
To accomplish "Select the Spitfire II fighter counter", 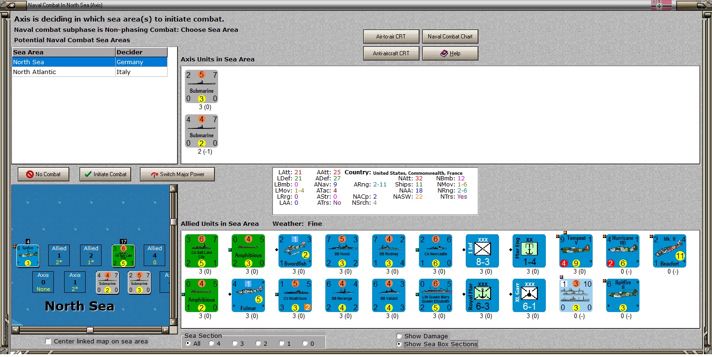I will tap(623, 295).
